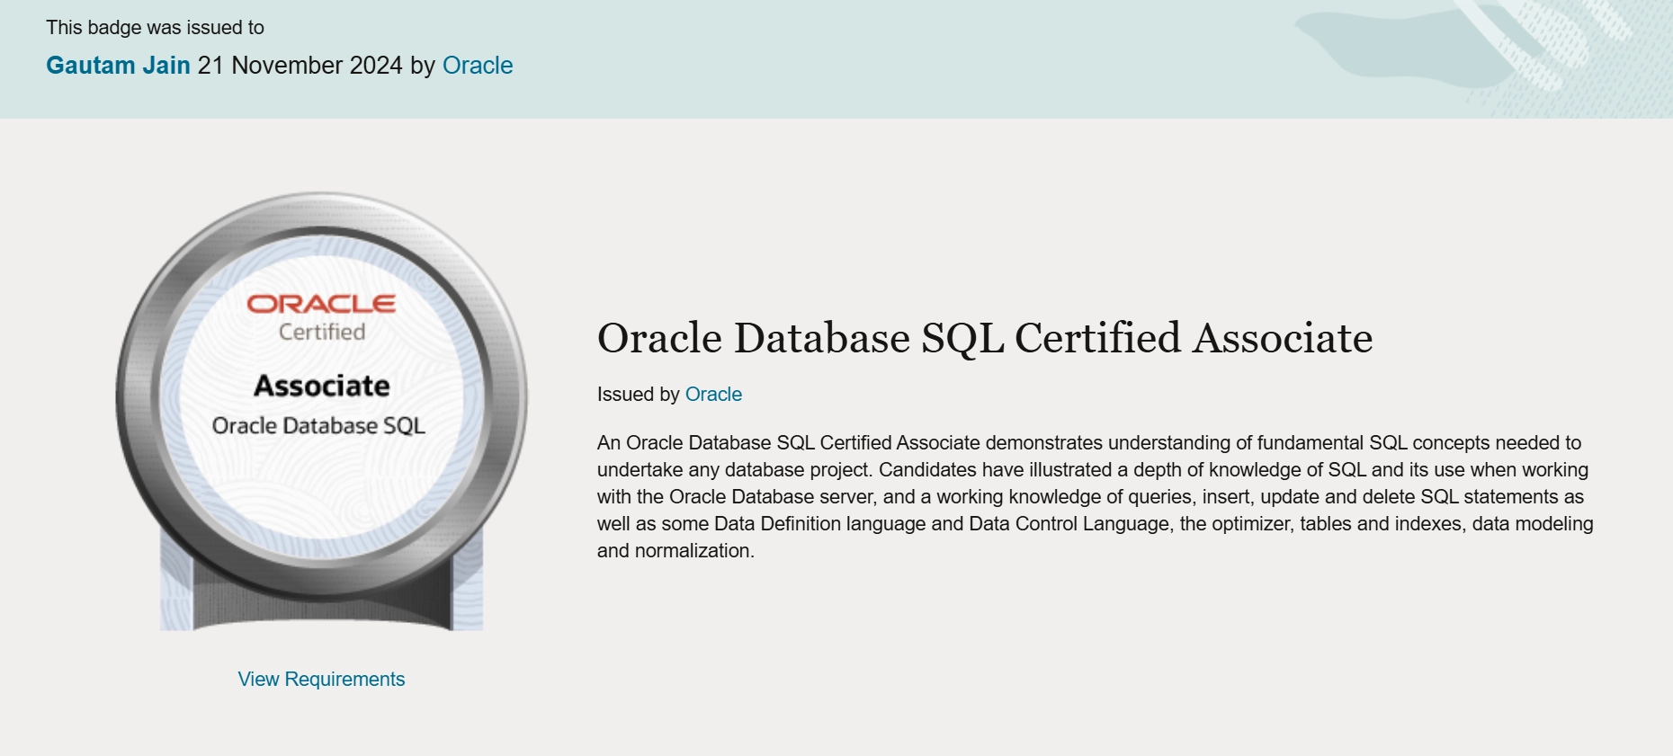Viewport: 1673px width, 756px height.
Task: Click the '21 November 2024' issue date
Action: click(300, 66)
